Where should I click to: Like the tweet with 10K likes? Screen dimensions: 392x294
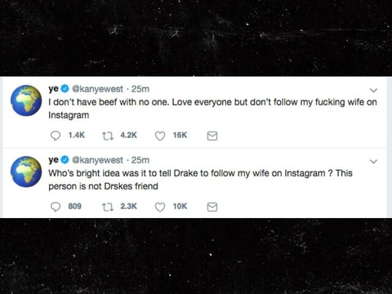tap(160, 206)
